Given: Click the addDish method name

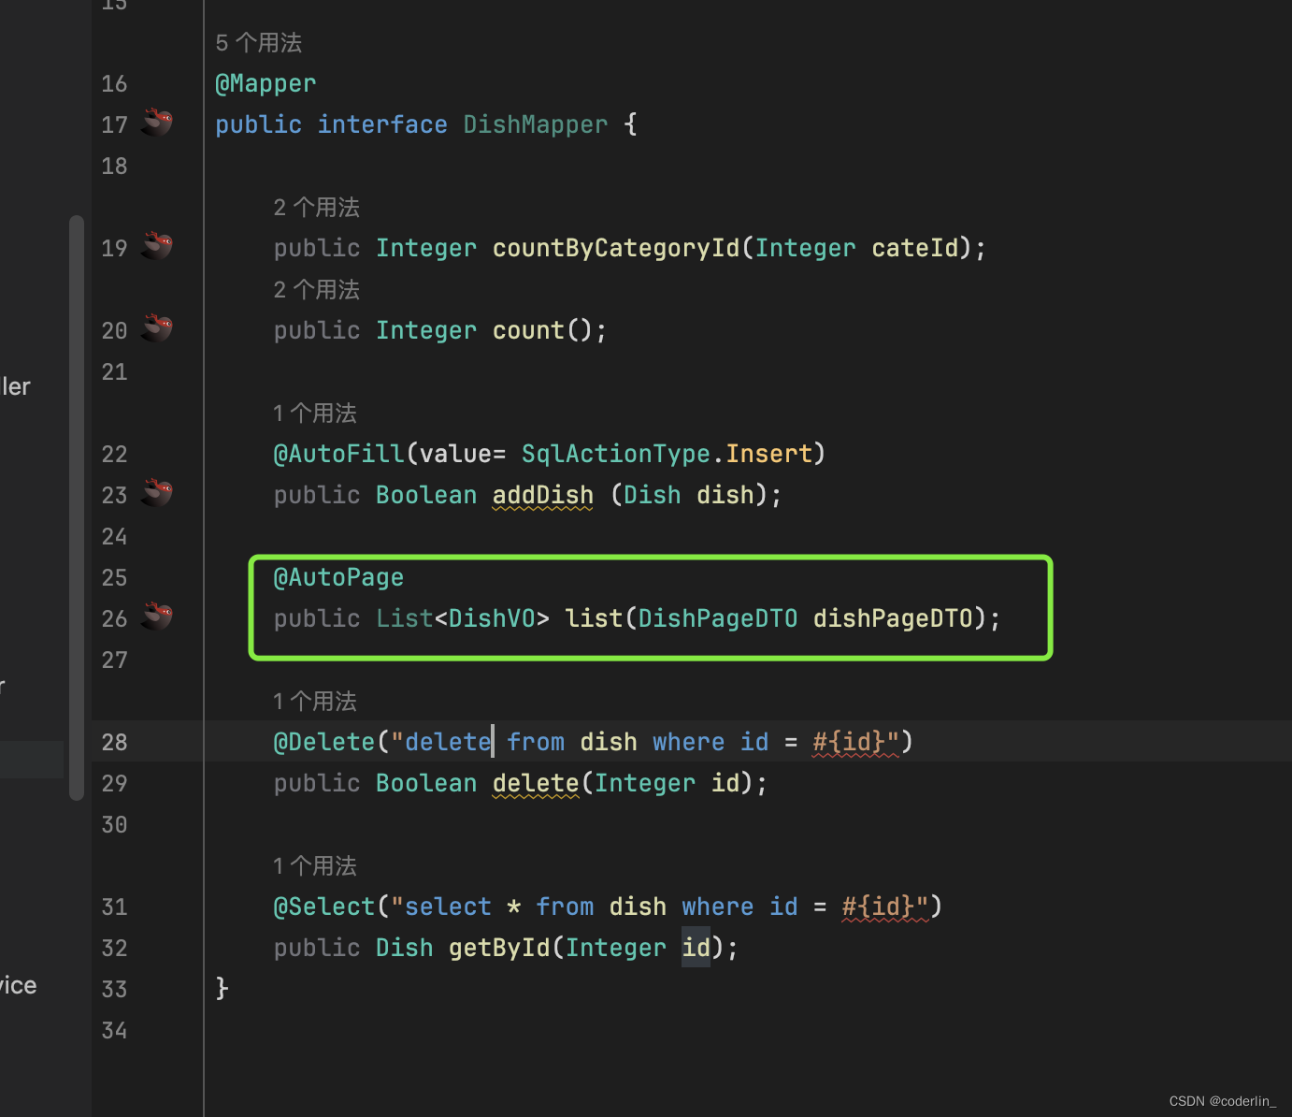Looking at the screenshot, I should tap(543, 495).
